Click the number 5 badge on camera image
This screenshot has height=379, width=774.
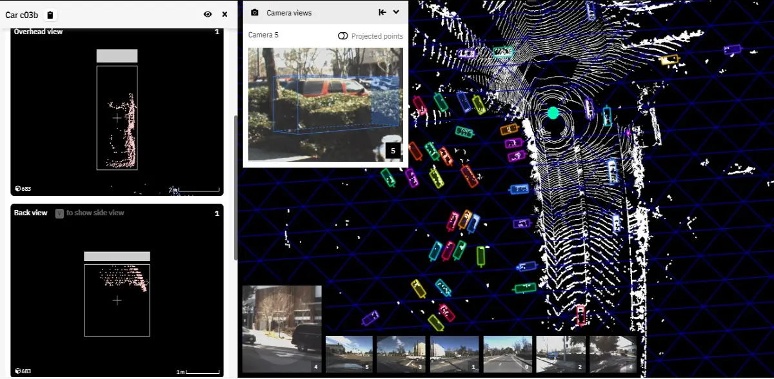click(393, 151)
